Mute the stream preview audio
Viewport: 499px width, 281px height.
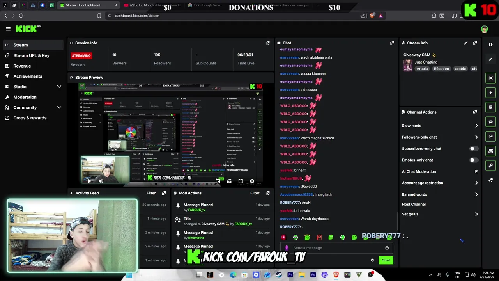(x=101, y=181)
